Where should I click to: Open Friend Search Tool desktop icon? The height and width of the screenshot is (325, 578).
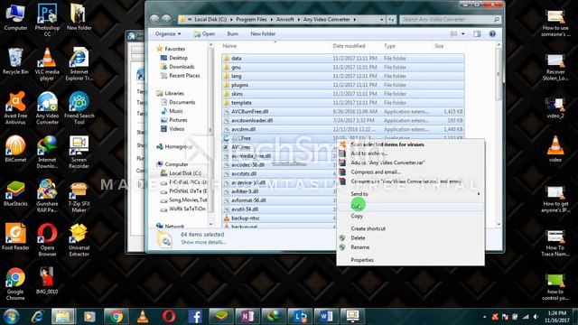click(79, 108)
